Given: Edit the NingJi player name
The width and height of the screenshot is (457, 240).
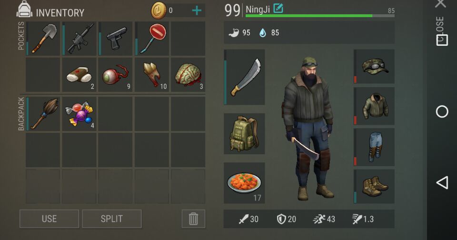Looking at the screenshot, I should pyautogui.click(x=278, y=8).
